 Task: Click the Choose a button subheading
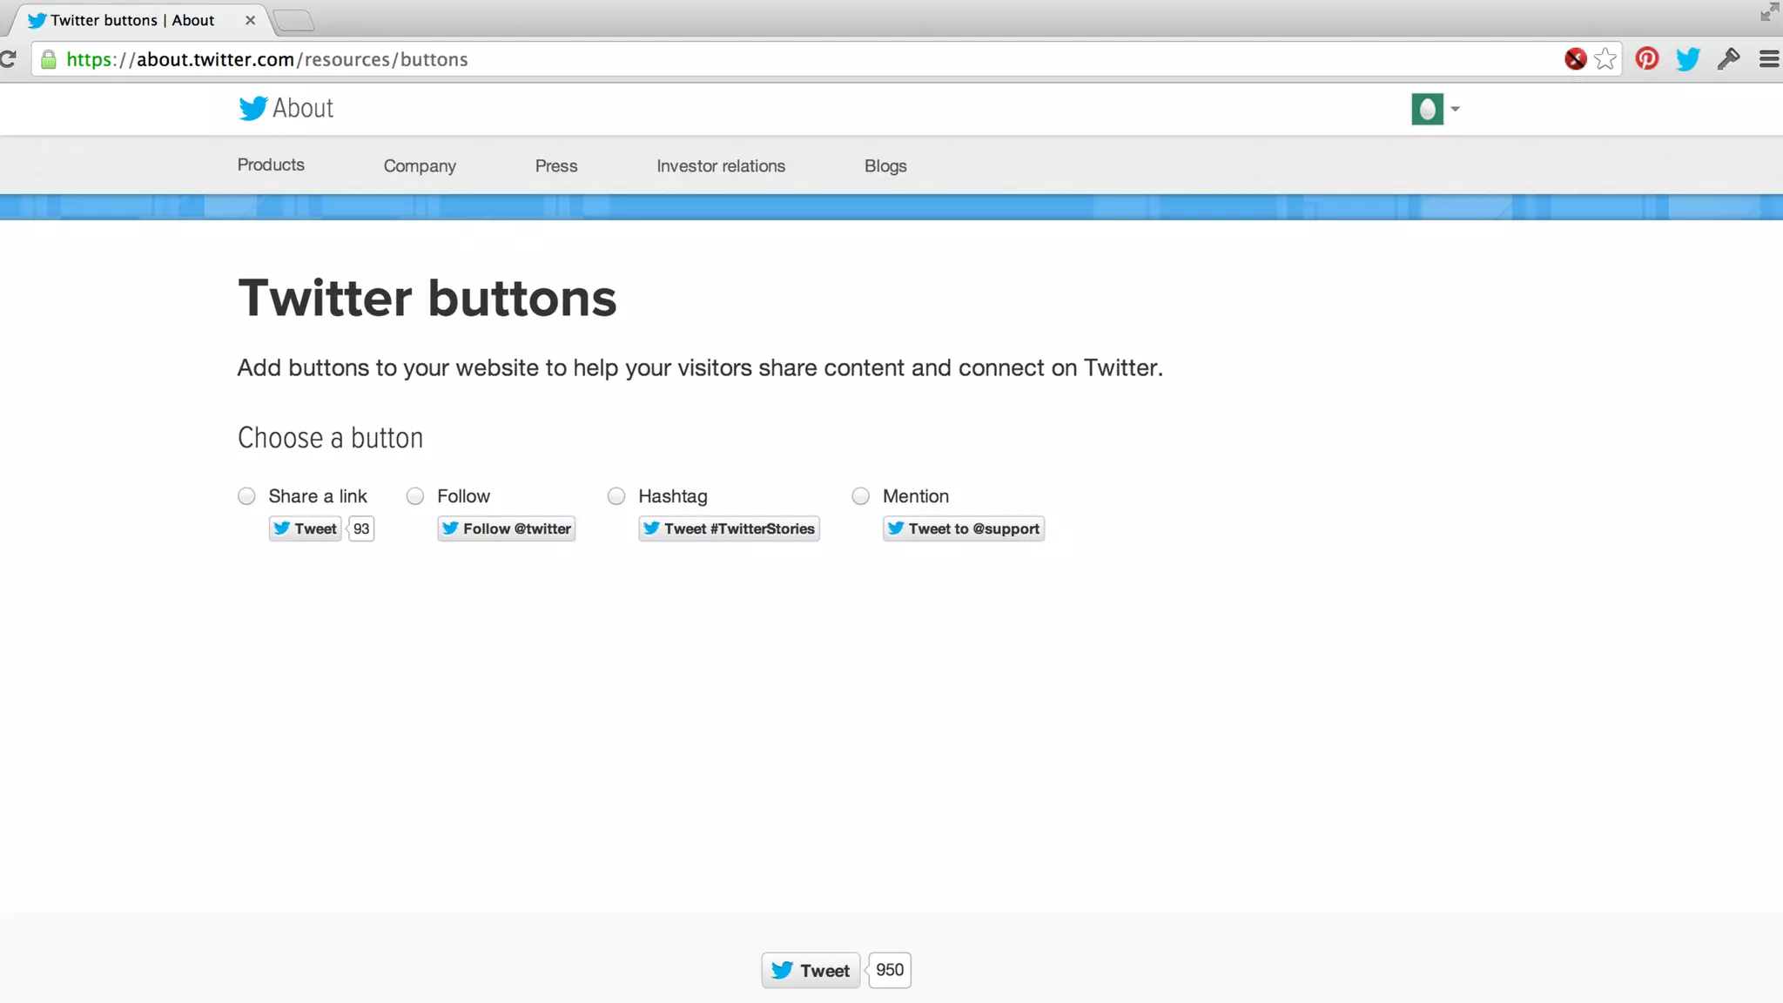(331, 438)
